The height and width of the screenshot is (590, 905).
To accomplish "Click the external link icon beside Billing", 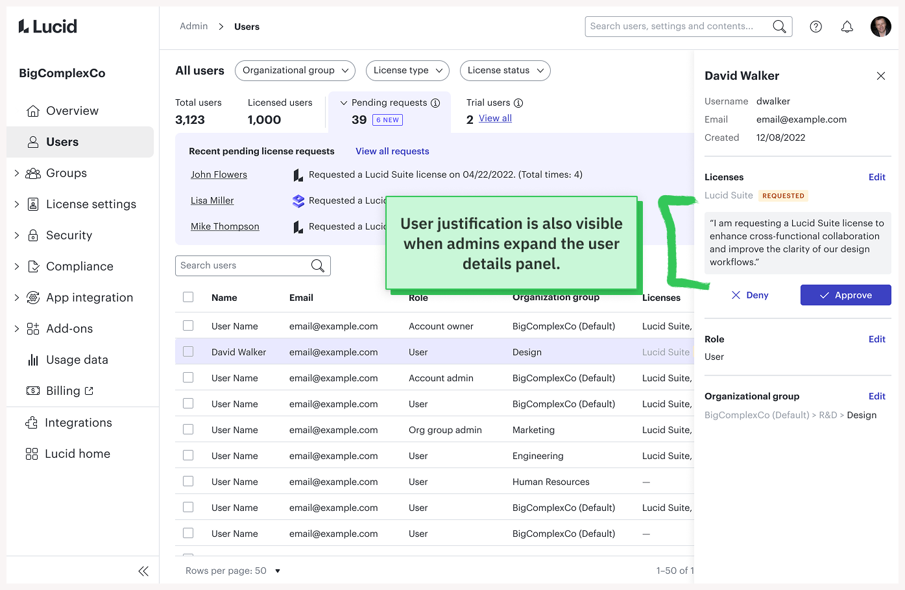I will pos(89,391).
